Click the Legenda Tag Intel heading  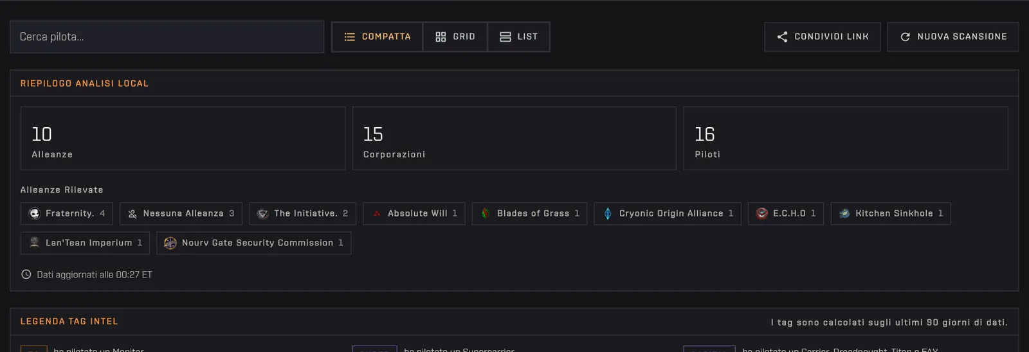point(69,321)
